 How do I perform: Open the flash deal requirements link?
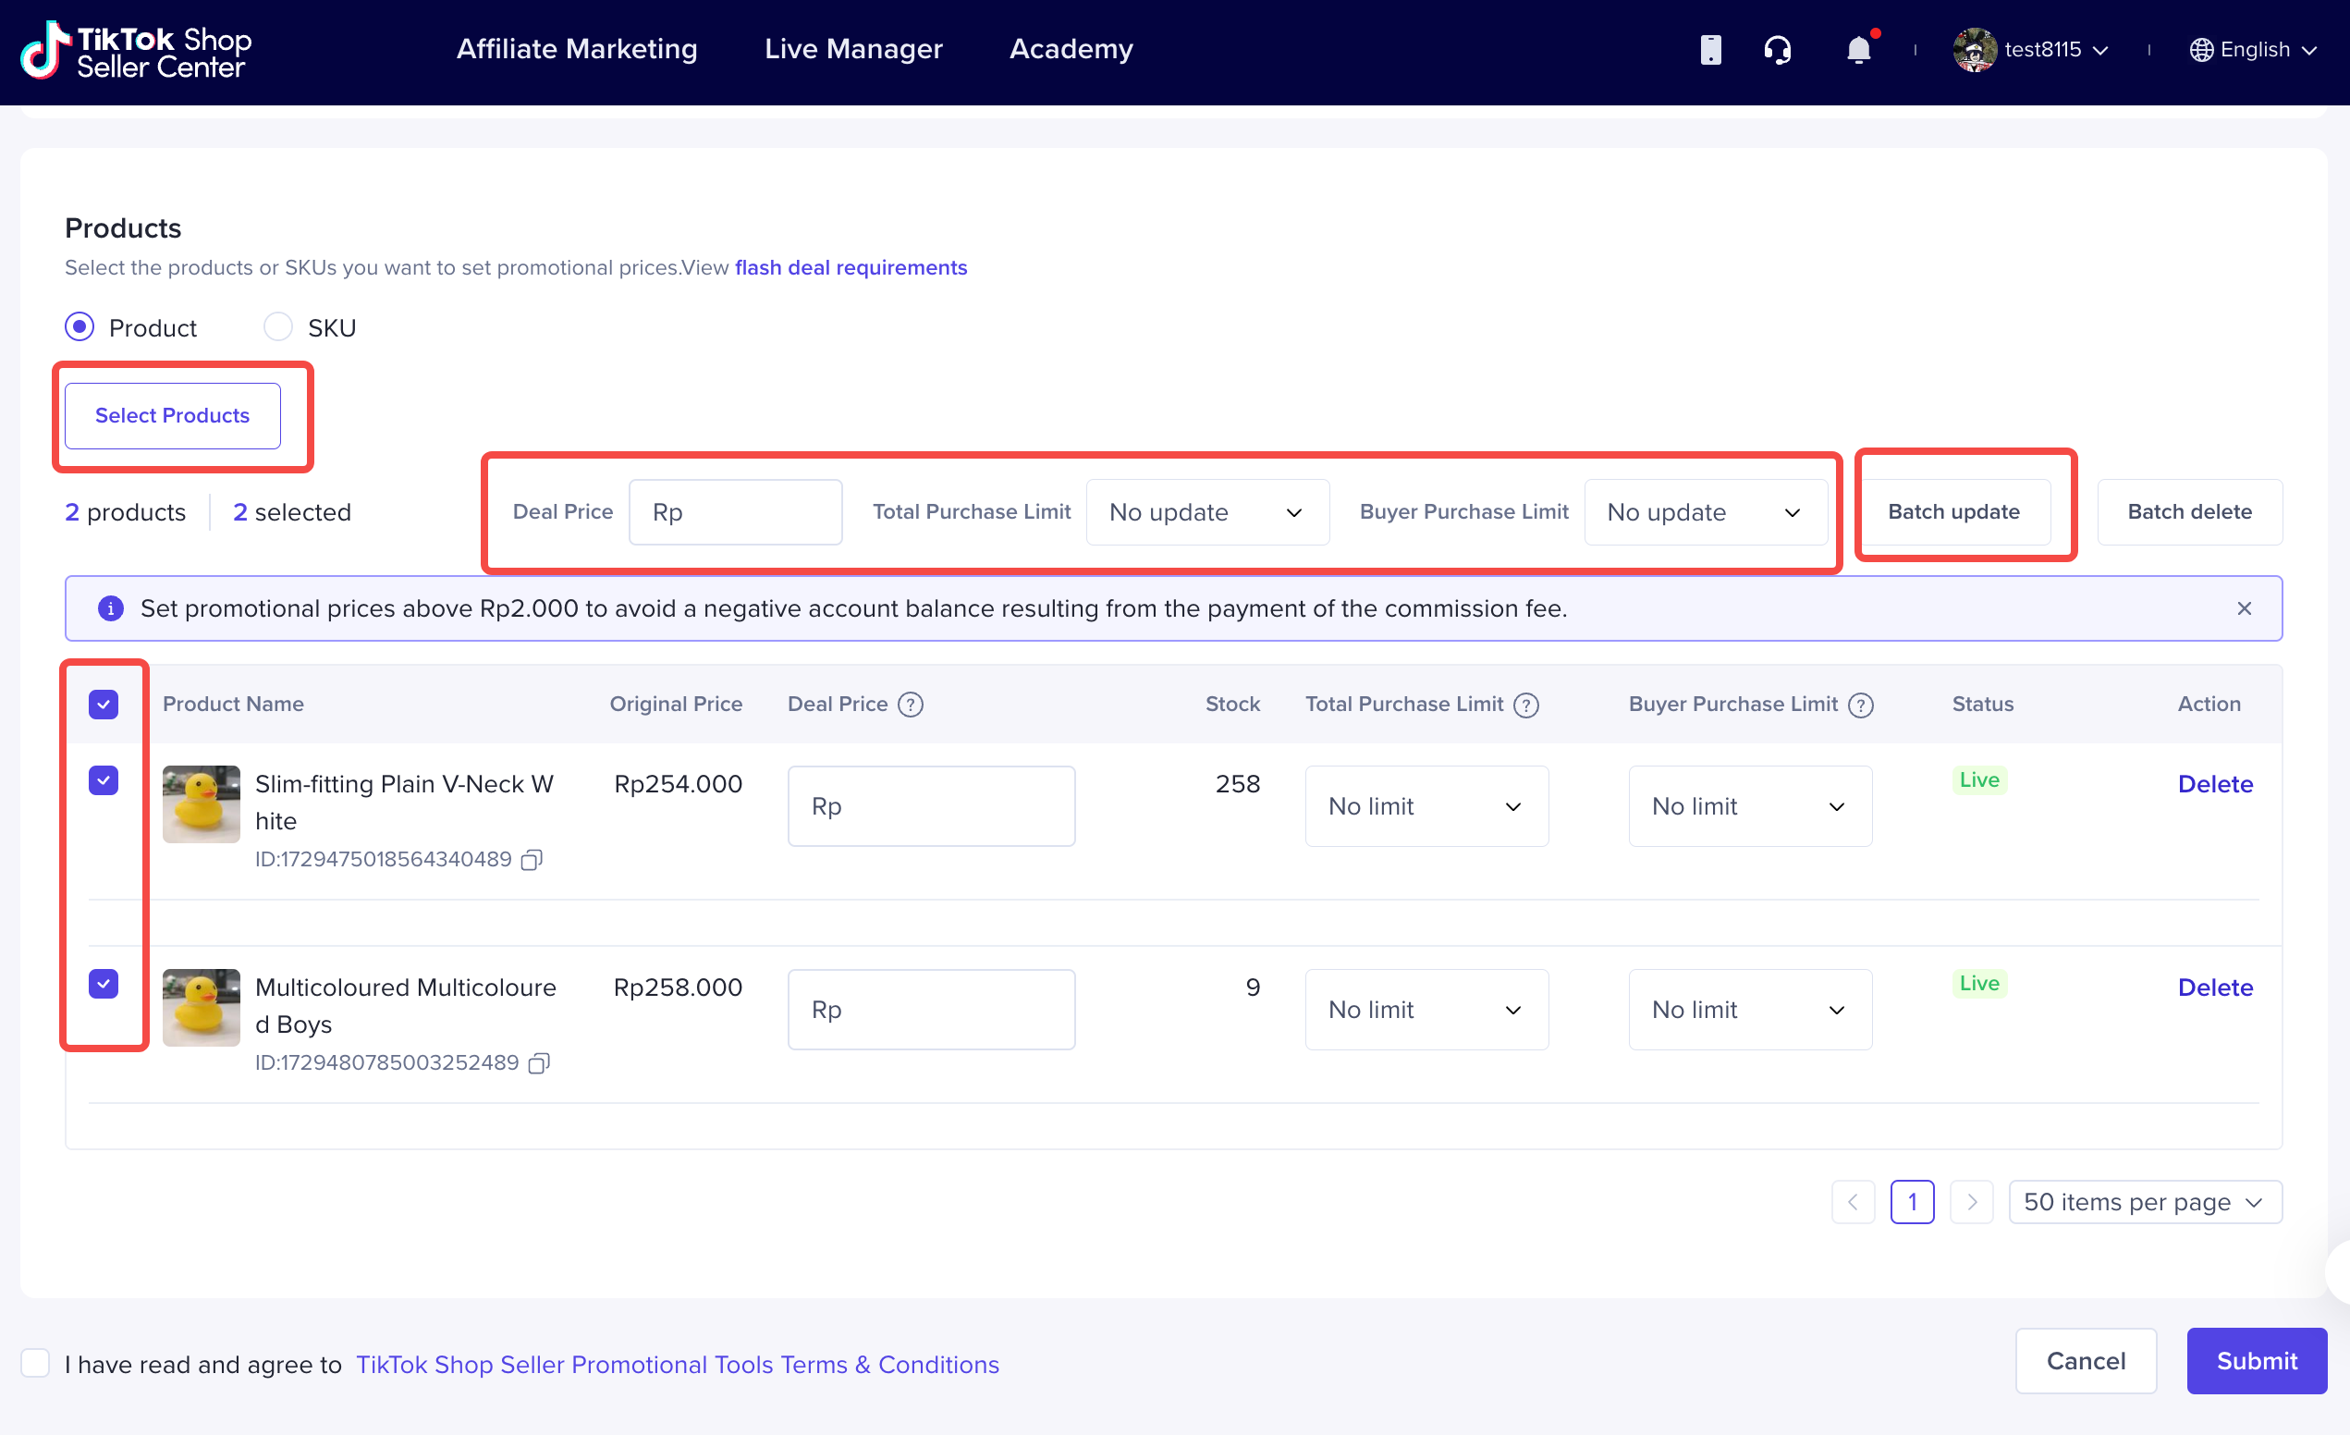pyautogui.click(x=850, y=268)
